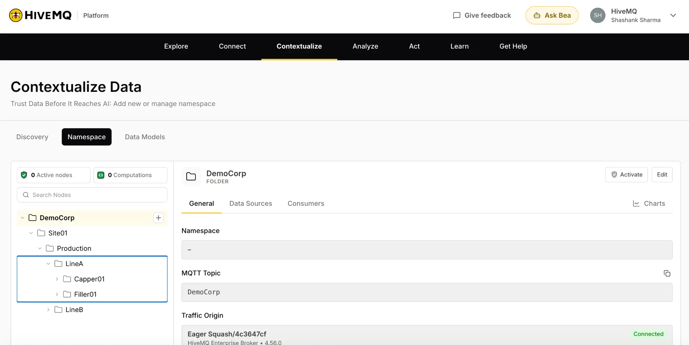Click the MQTT Topic DemoCorp value field
Screen dimensions: 689x345
427,292
